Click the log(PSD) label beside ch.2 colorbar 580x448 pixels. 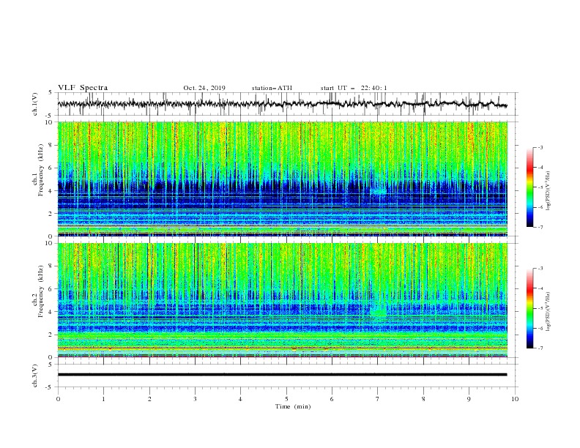[548, 311]
